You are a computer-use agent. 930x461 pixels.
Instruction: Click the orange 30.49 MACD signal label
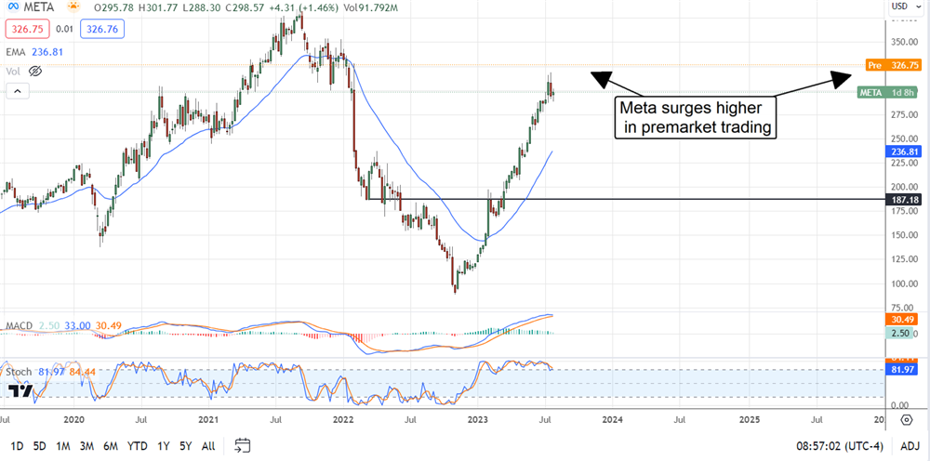coord(903,322)
